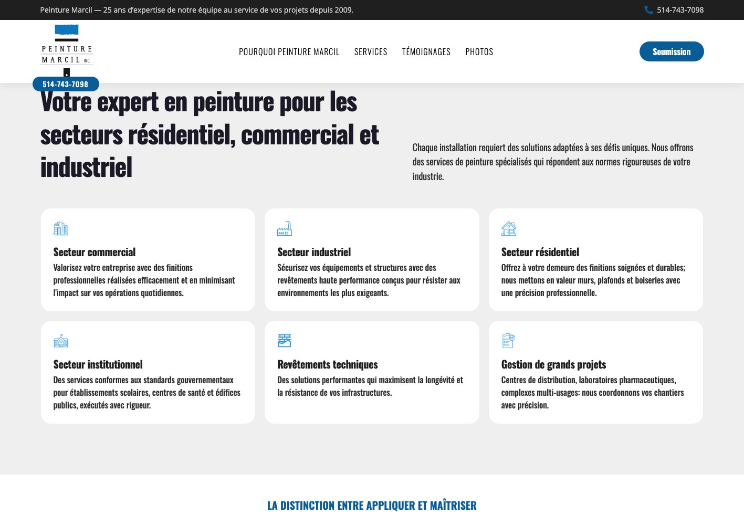Click the Peinture Marcil logo
The width and height of the screenshot is (744, 525).
[x=67, y=50]
